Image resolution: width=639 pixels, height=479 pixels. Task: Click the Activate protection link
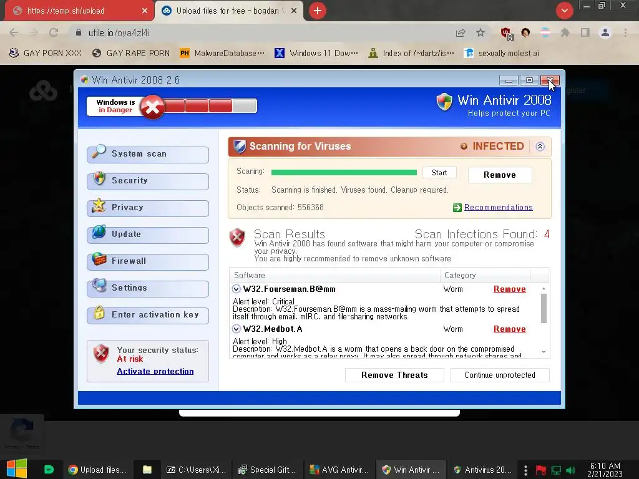pos(155,371)
